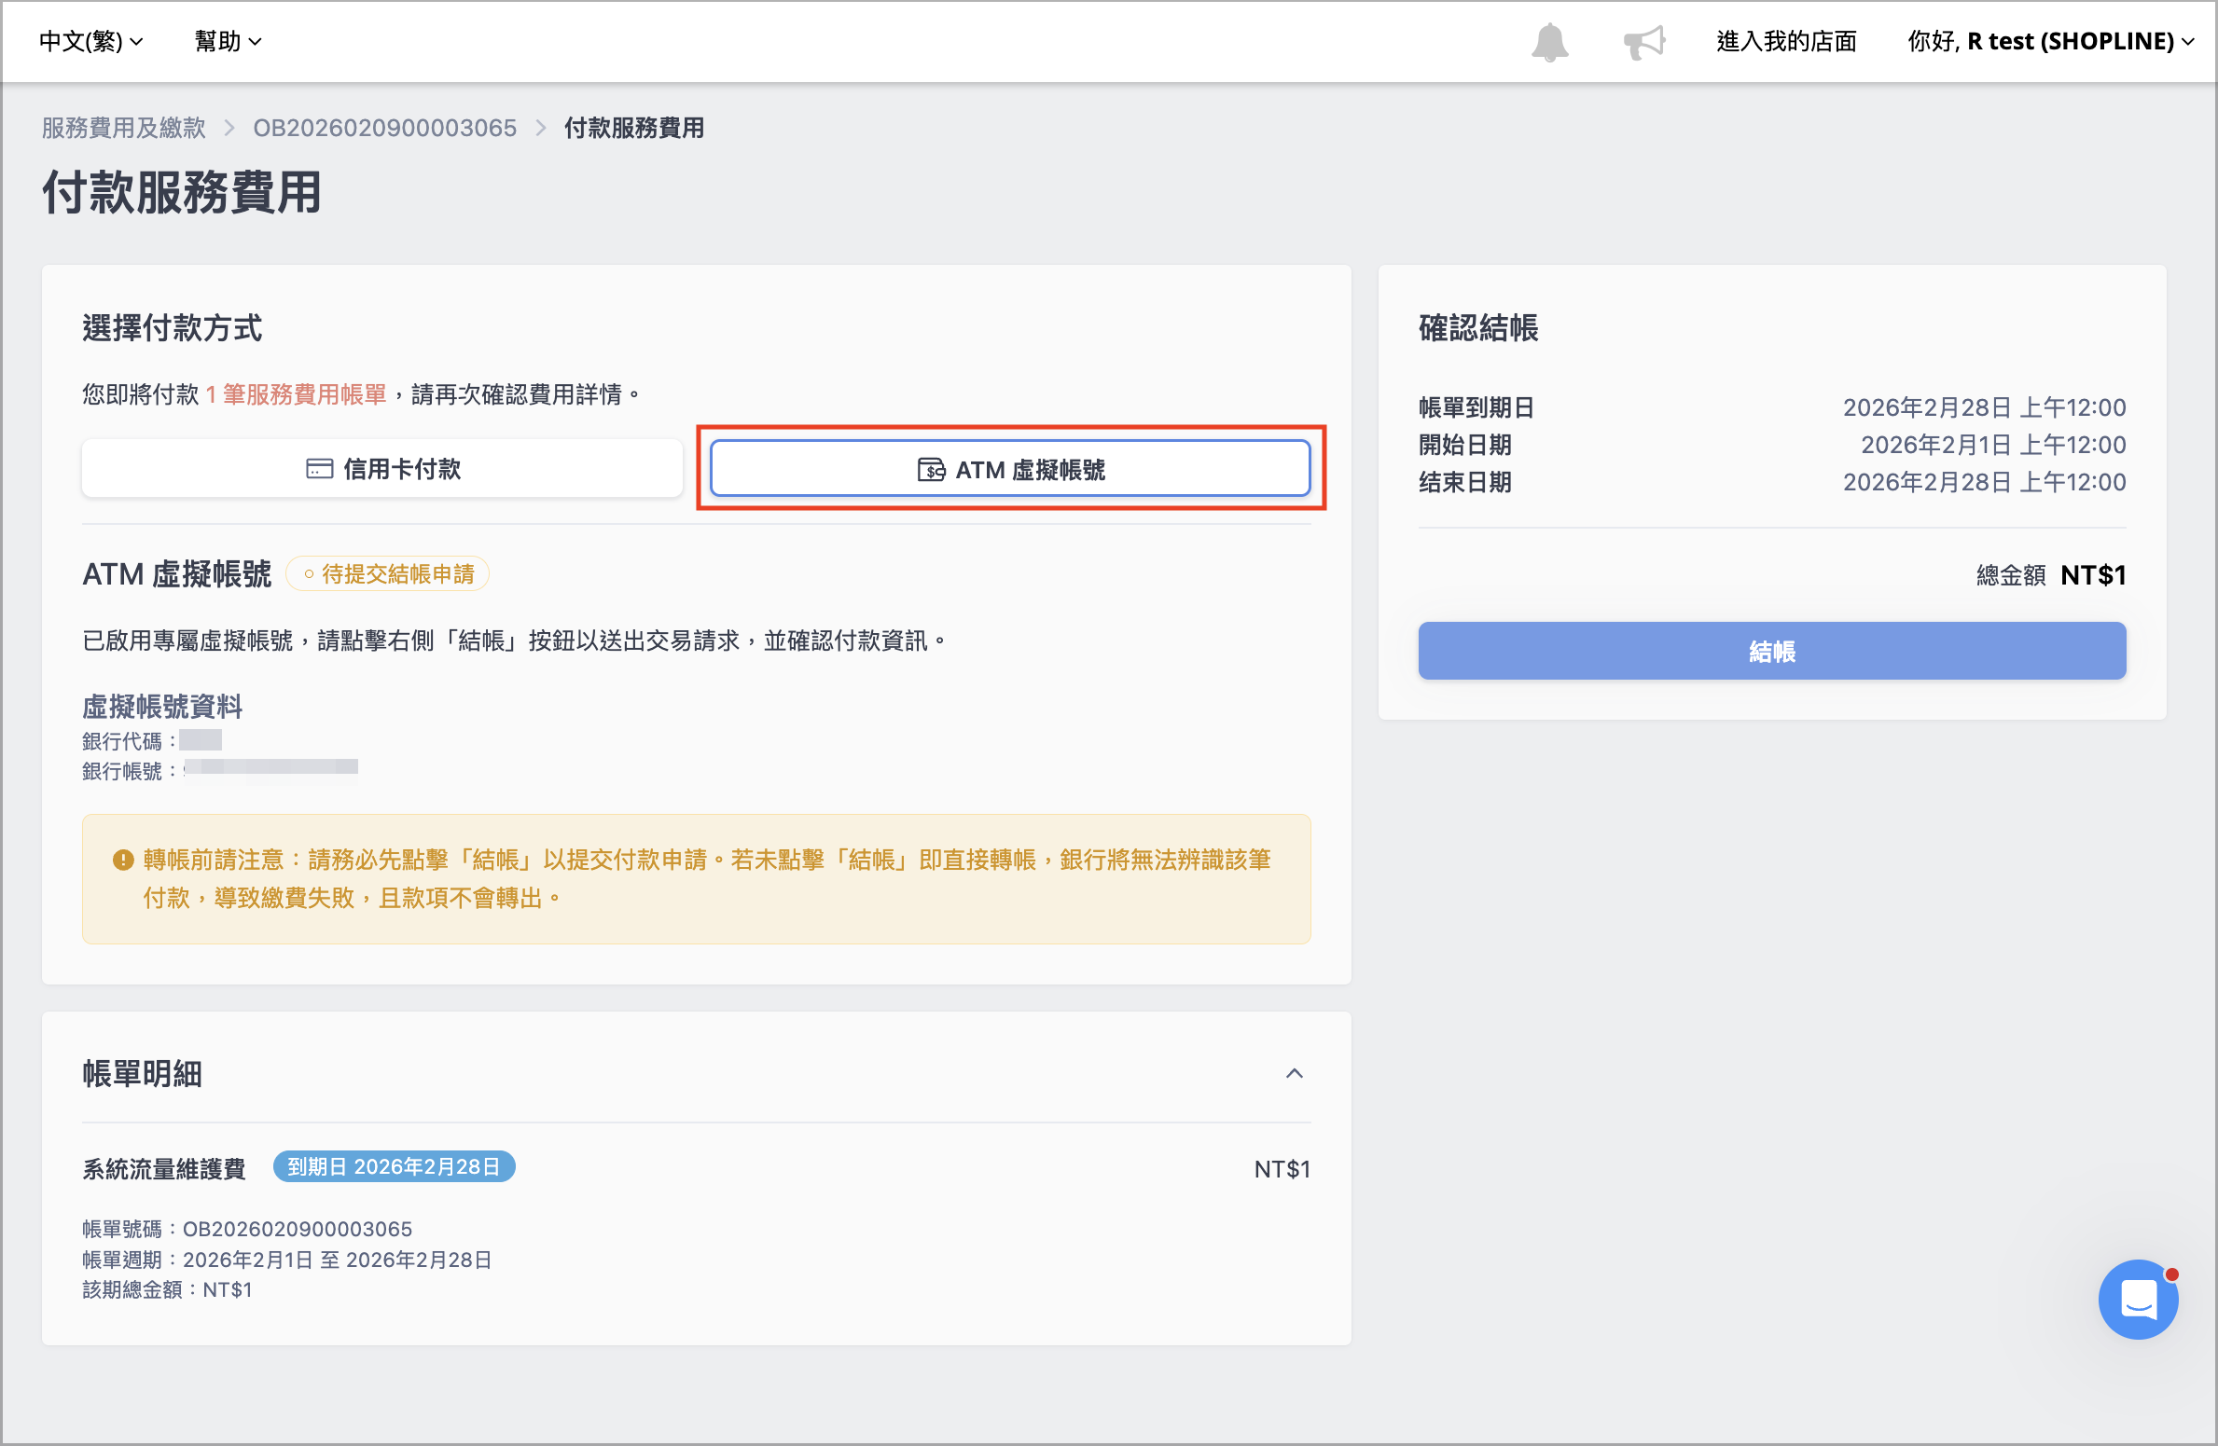Click the 帳單號碼：OB2026020900003065 line
Screen dimensions: 2218x1446
point(247,1229)
